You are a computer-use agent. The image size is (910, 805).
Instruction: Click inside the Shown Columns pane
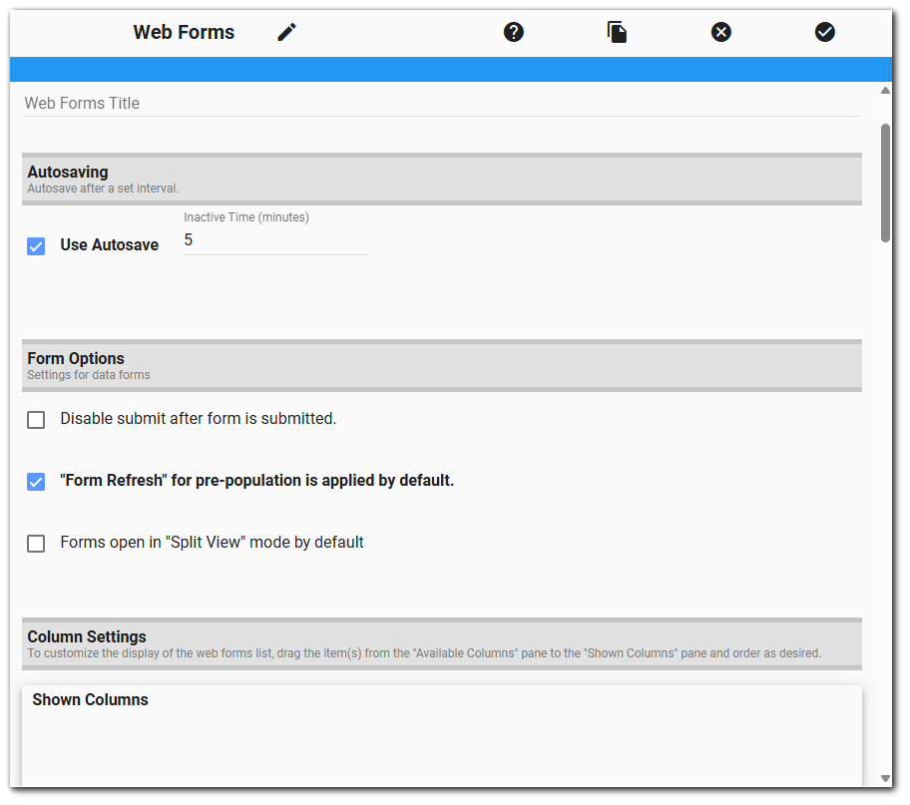(439, 738)
